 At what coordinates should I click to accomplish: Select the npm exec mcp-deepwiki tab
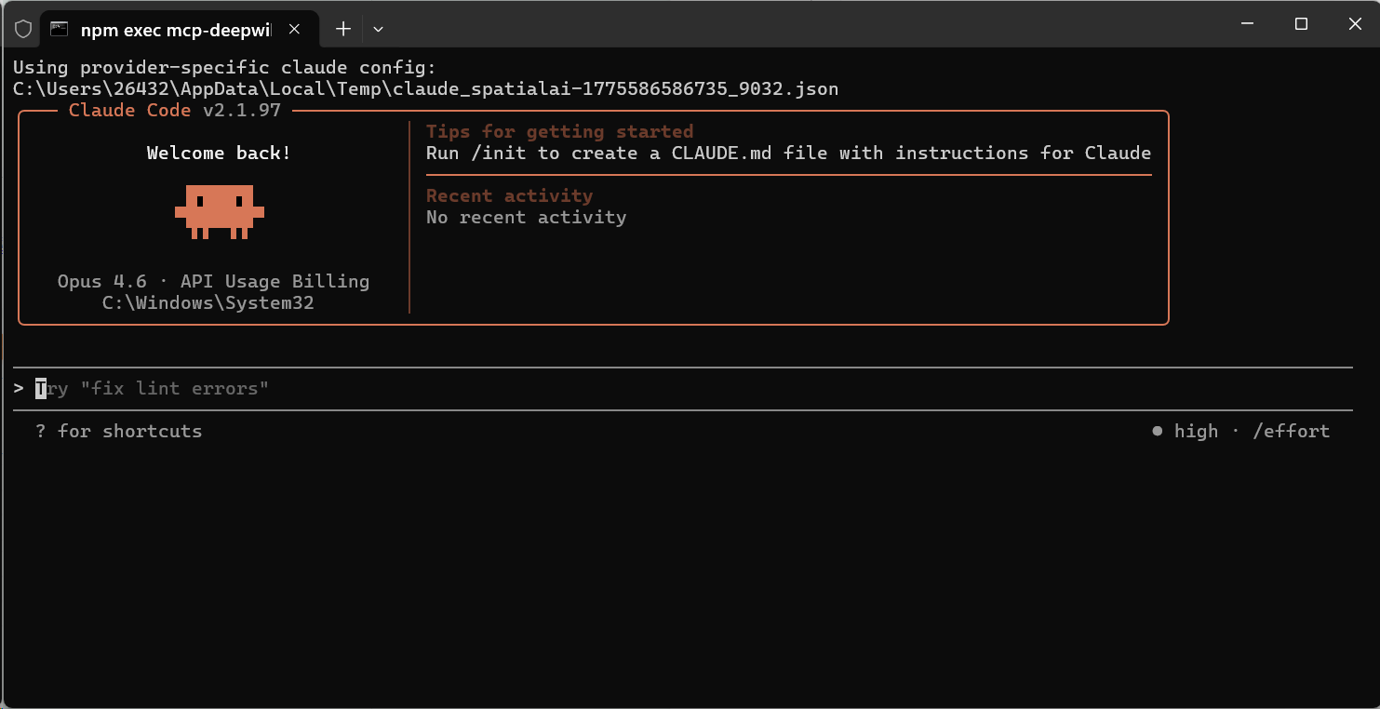click(180, 29)
